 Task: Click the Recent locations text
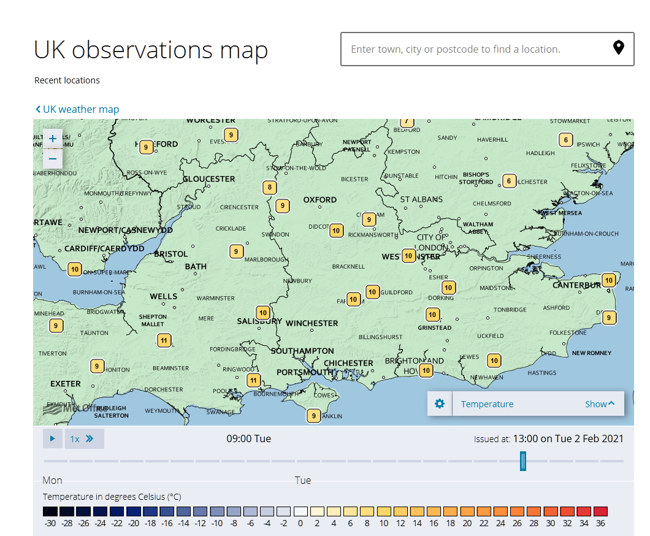coord(67,80)
